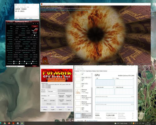Click the FurMark logo banner

[57, 75]
